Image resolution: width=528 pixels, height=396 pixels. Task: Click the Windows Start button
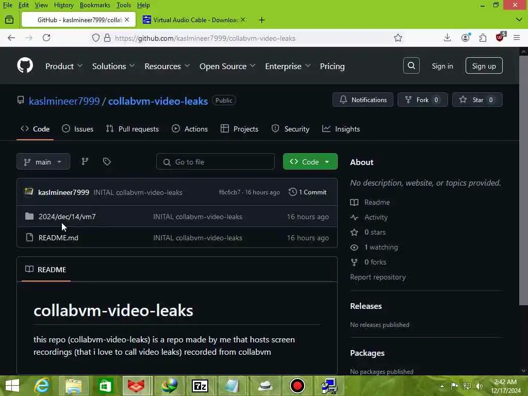[x=12, y=386]
